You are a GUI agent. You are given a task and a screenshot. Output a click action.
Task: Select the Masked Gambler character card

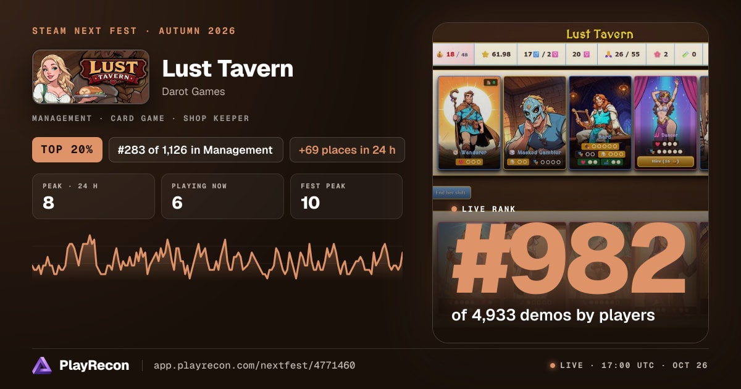pos(535,122)
